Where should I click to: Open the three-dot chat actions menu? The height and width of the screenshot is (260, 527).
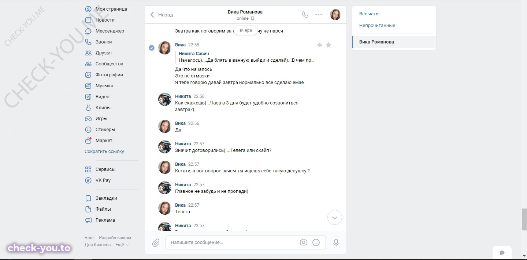point(319,15)
